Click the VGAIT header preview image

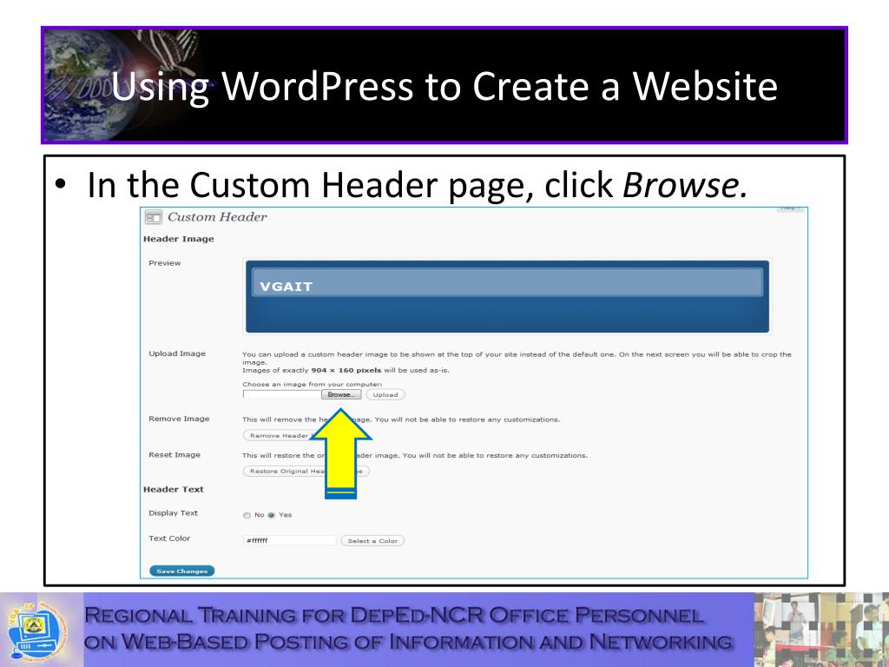point(507,296)
